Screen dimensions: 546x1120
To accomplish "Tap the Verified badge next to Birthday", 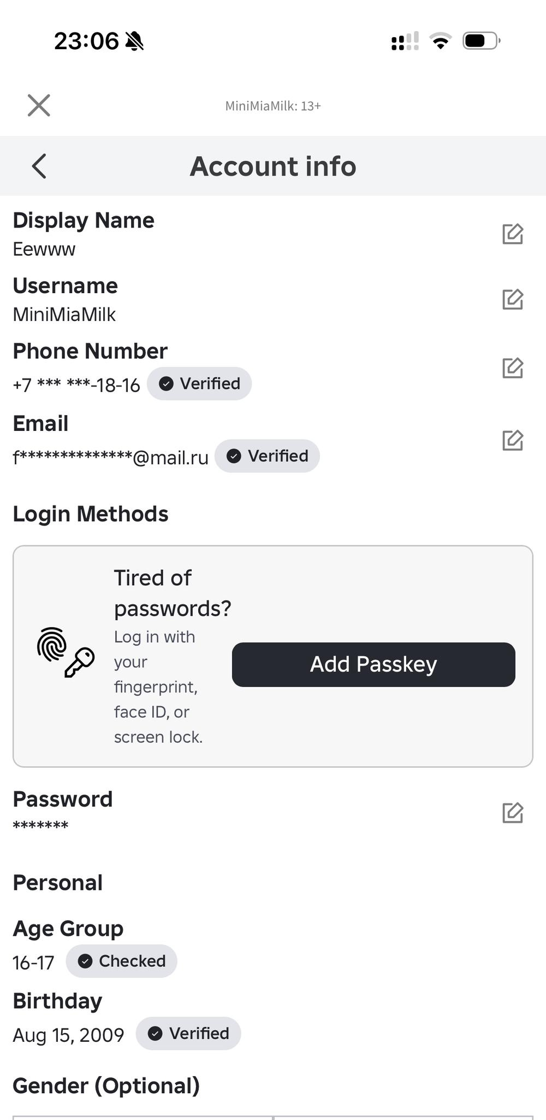I will coord(188,1034).
